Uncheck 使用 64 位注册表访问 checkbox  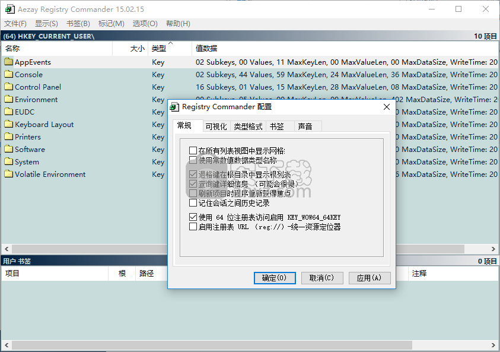pyautogui.click(x=193, y=217)
